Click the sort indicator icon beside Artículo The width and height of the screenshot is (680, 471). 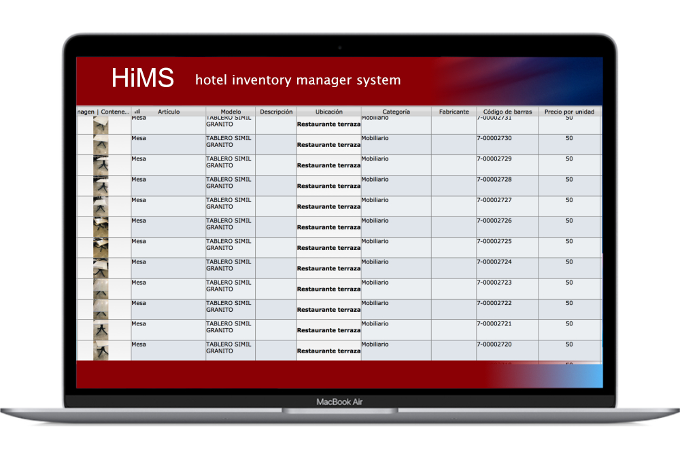tap(137, 112)
